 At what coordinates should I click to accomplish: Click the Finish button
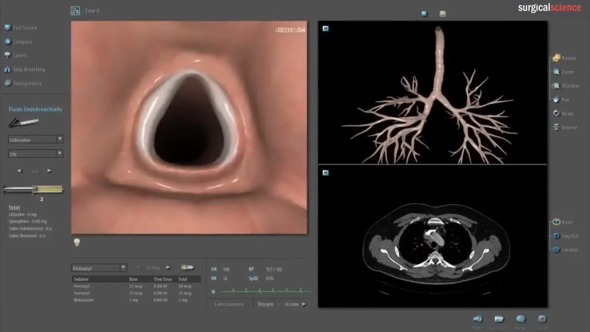[x=542, y=319]
